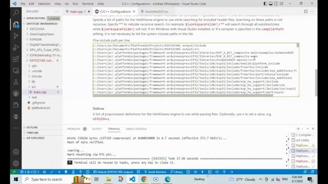This screenshot has height=184, width=328.
Task: Open .gitignore in the explorer
Action: 38,103
